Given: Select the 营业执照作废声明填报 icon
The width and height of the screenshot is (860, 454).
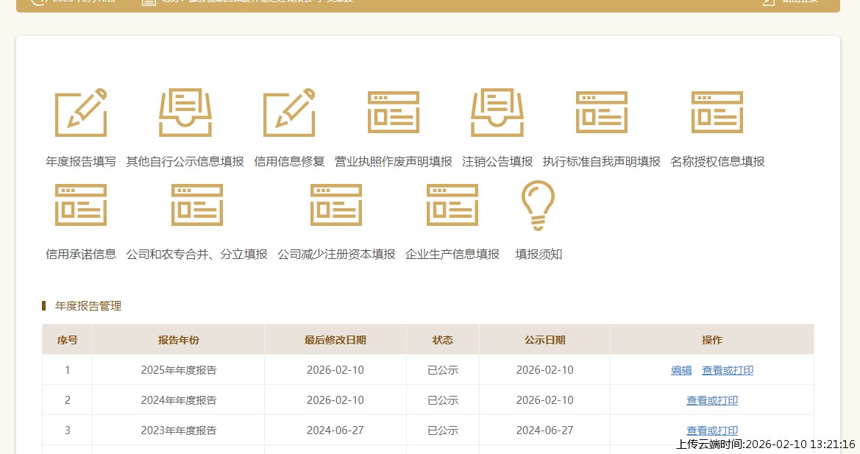Looking at the screenshot, I should 393,113.
